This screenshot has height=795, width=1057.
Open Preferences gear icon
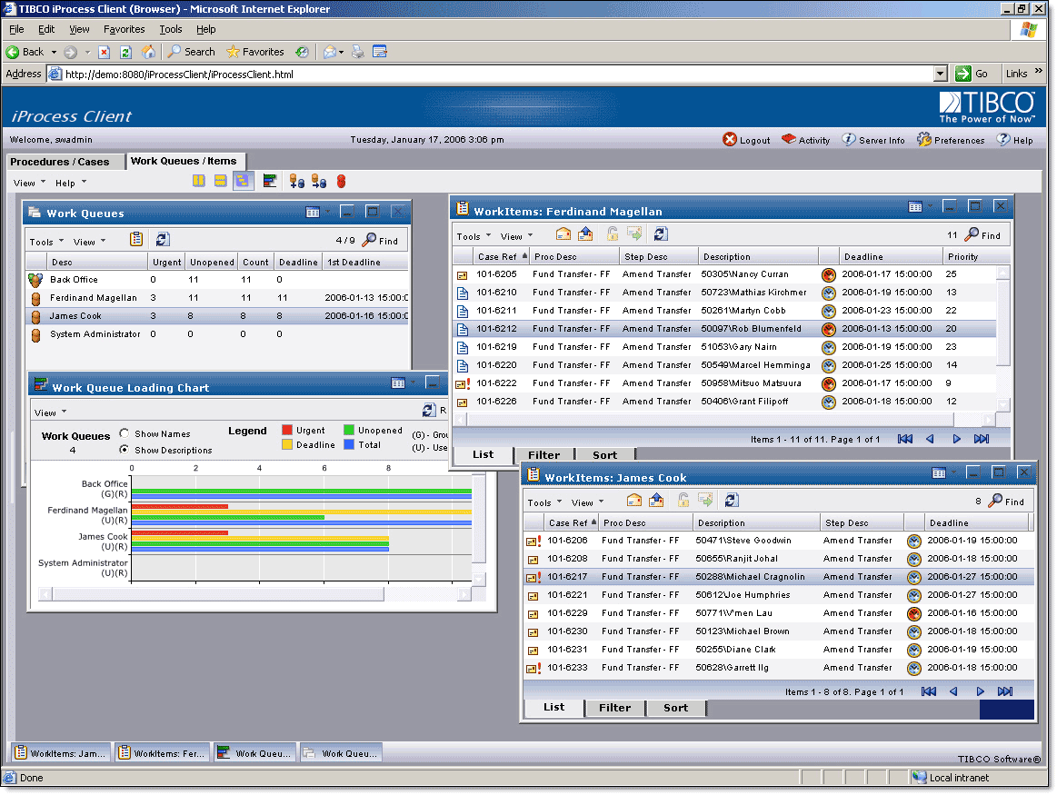[x=923, y=139]
